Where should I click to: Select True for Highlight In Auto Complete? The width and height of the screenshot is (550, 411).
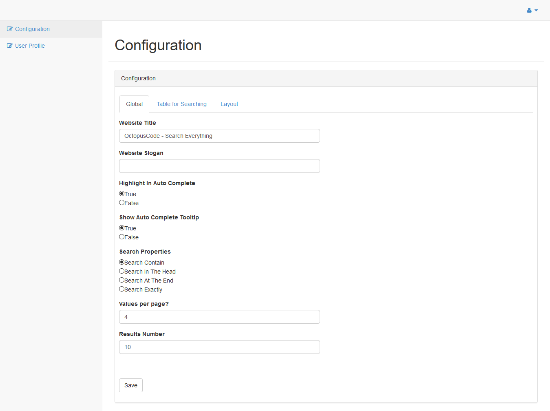(121, 194)
